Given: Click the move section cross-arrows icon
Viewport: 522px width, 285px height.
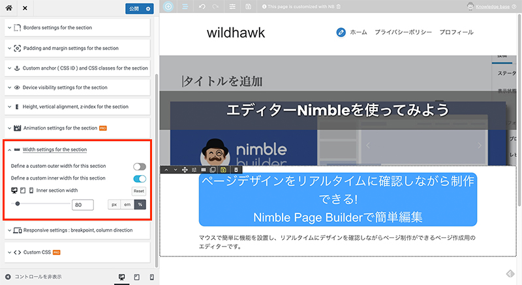Looking at the screenshot, I should click(185, 170).
